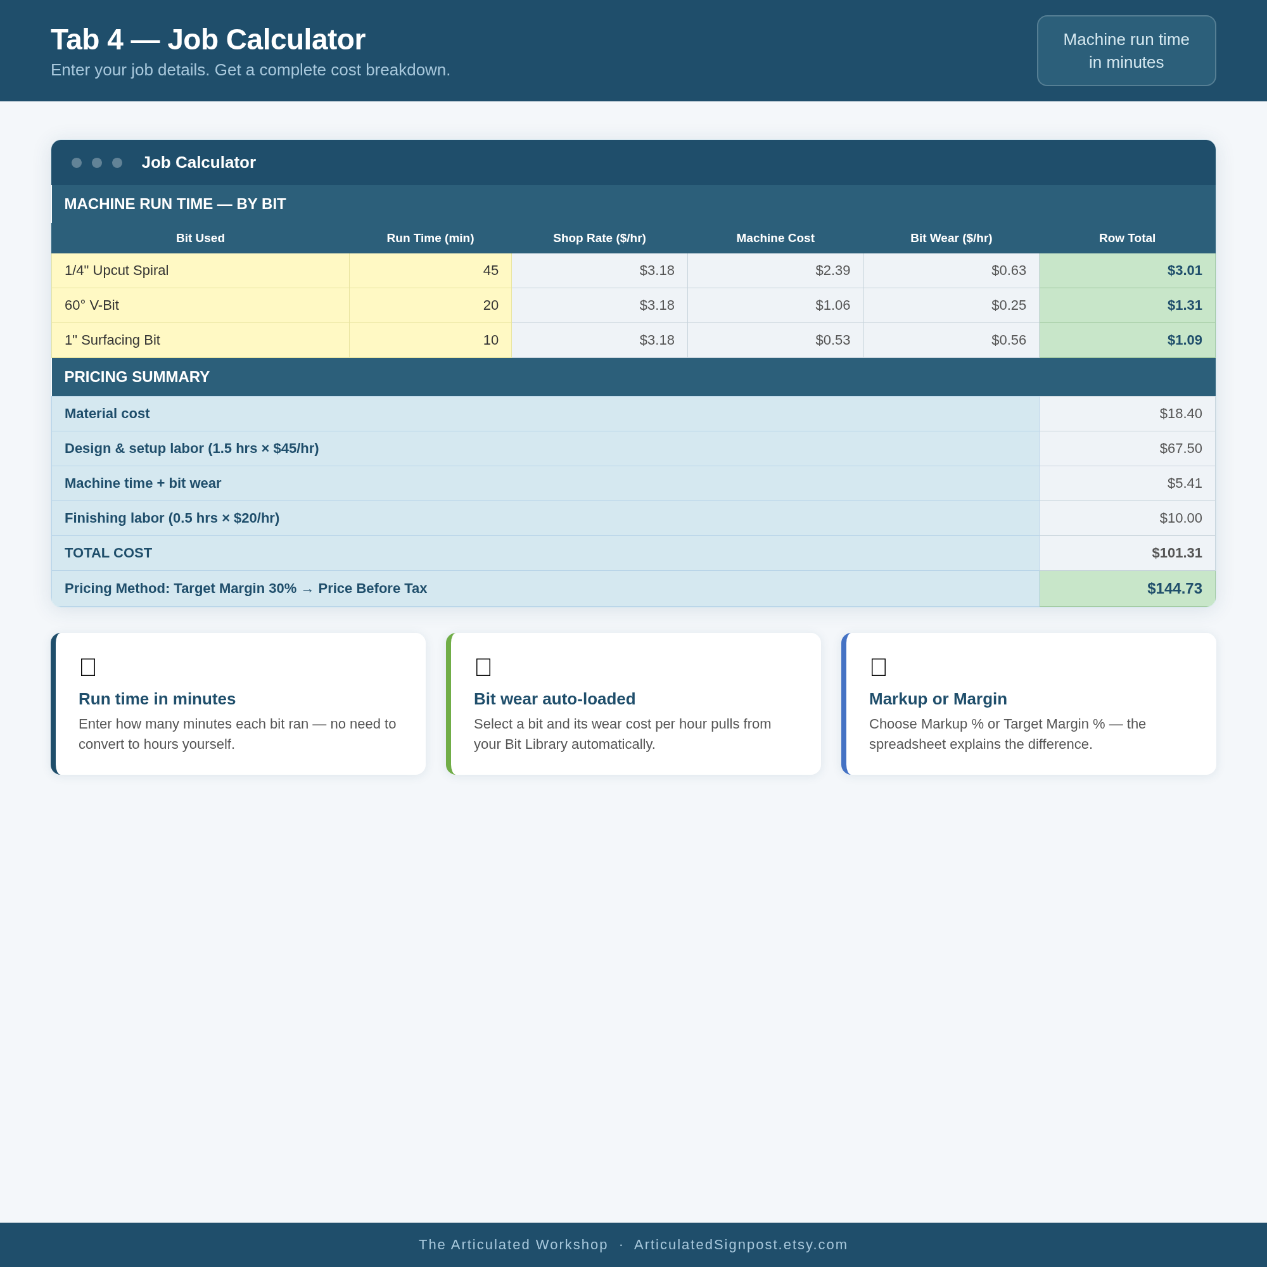Click the placeholder icon above Markup or Margin
The height and width of the screenshot is (1267, 1267).
[x=879, y=667]
